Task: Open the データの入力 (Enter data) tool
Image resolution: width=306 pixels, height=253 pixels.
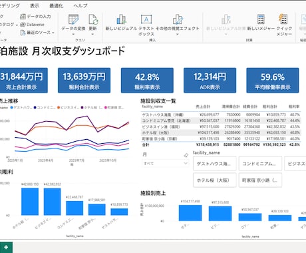Action: (35, 16)
